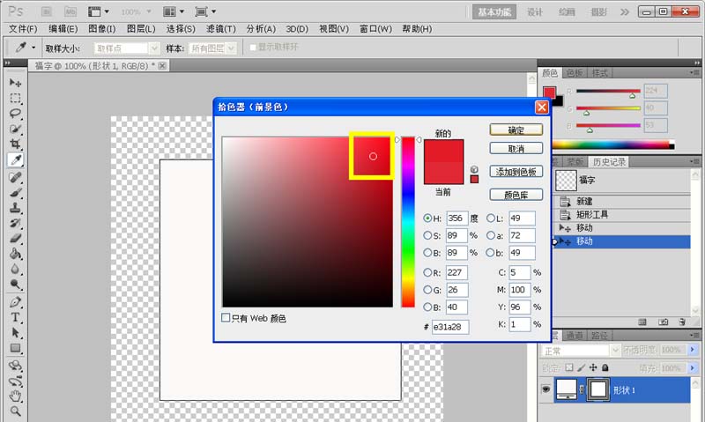Switch to the 样式 panel tab
Image resolution: width=705 pixels, height=422 pixels.
click(x=599, y=73)
